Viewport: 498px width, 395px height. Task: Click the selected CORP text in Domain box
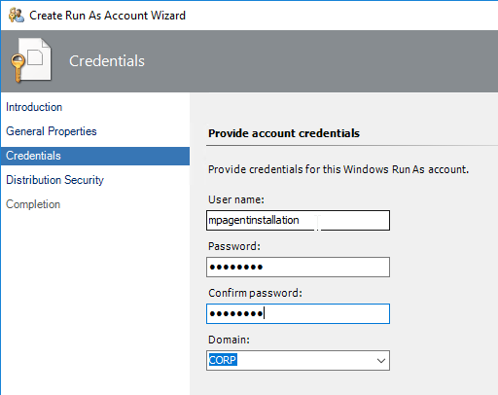tap(223, 360)
